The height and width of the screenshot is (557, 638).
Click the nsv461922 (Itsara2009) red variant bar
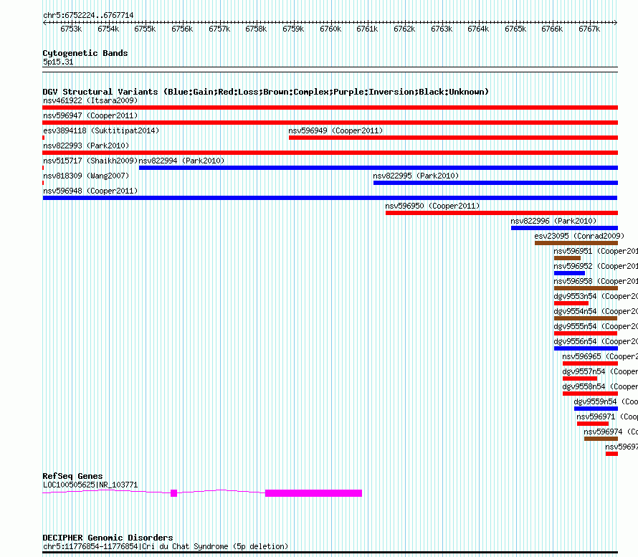[x=330, y=108]
